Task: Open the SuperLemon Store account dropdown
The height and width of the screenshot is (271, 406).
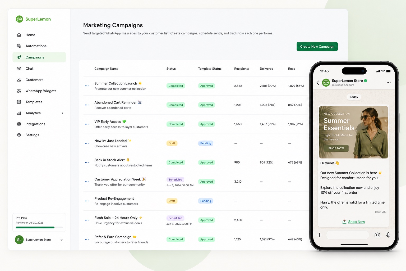Action: [x=62, y=240]
